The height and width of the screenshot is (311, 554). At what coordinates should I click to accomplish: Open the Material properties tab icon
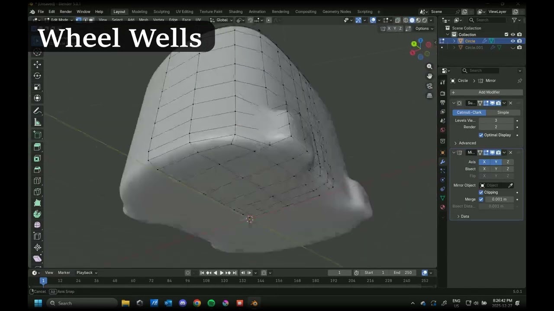coord(442,207)
